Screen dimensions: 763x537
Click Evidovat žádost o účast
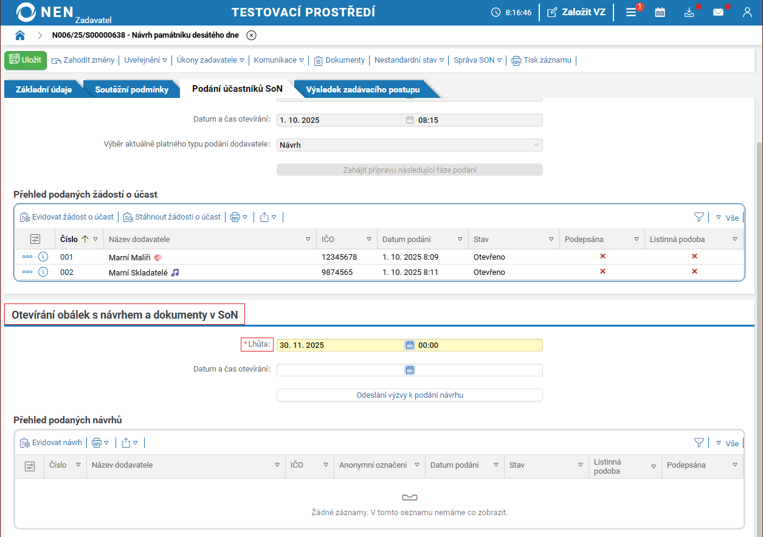click(x=67, y=217)
